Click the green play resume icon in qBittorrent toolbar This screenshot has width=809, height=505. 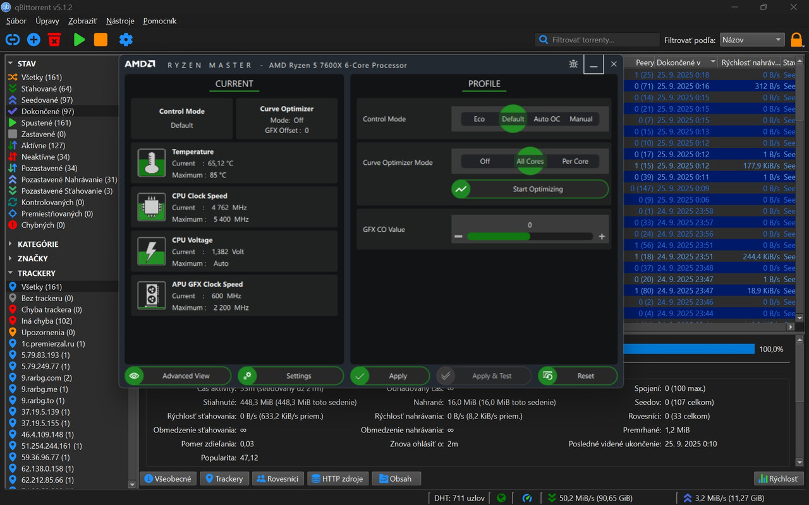pos(79,40)
